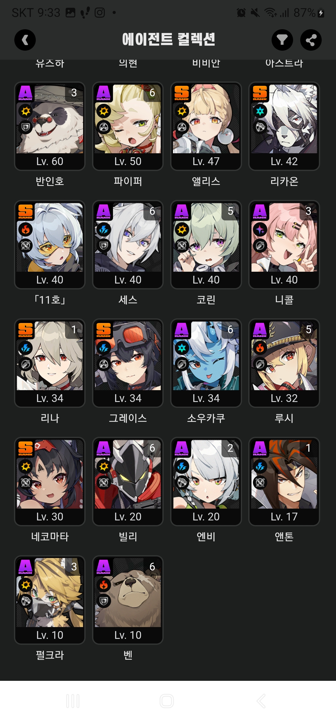Open the Android recent apps button
Screen dimensions: 336x720
coord(73,701)
